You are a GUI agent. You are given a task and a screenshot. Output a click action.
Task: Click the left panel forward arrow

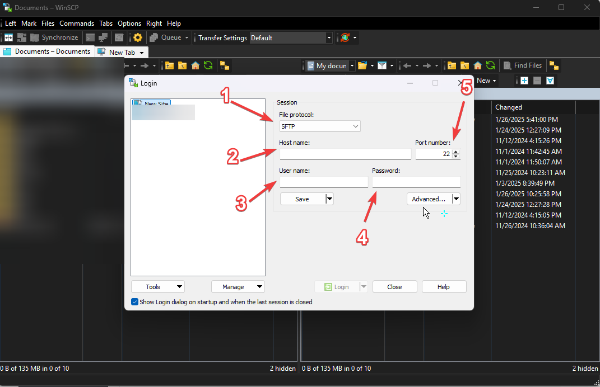pyautogui.click(x=145, y=65)
